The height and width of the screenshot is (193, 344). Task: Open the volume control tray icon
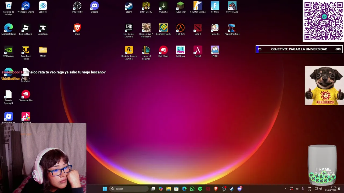(x=321, y=189)
